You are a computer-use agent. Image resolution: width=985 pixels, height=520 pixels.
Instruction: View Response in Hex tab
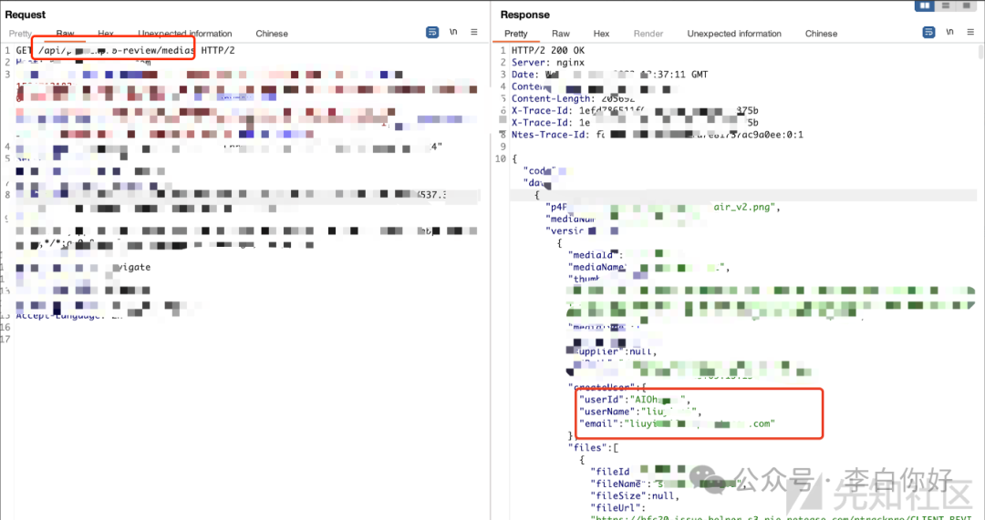[x=601, y=34]
